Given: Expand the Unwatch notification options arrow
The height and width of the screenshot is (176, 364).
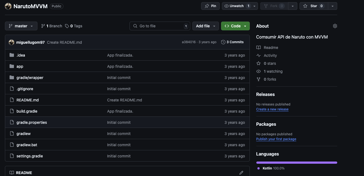Looking at the screenshot, I should pyautogui.click(x=255, y=6).
